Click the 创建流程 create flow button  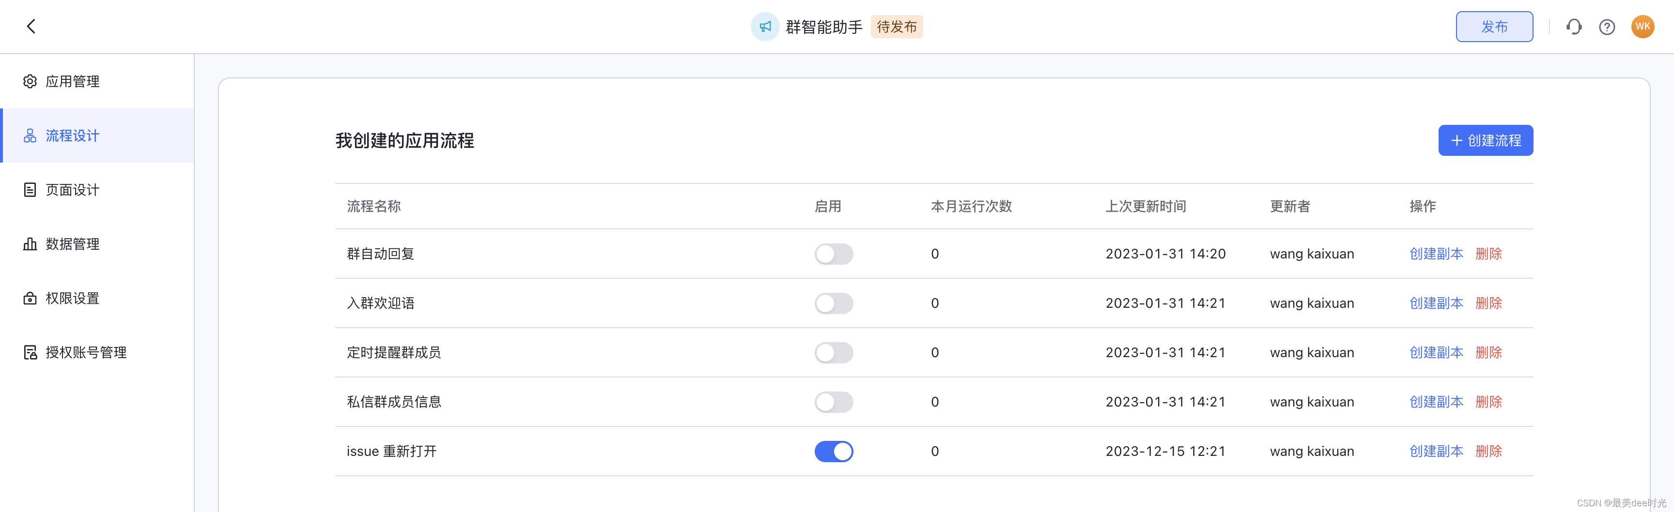[1486, 140]
